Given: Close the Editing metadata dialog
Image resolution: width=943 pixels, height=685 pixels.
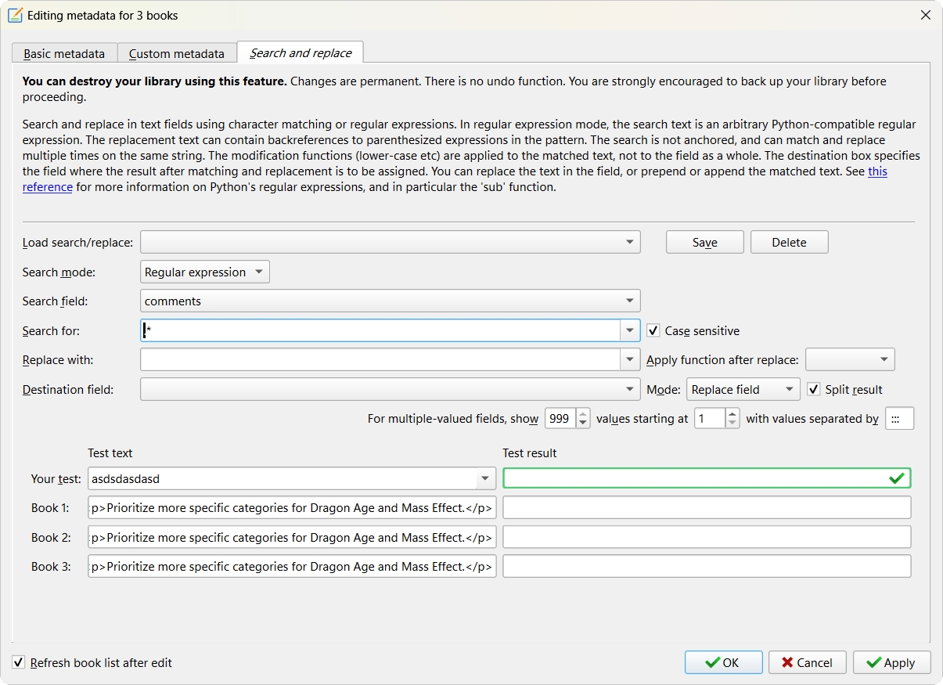Looking at the screenshot, I should click(925, 15).
